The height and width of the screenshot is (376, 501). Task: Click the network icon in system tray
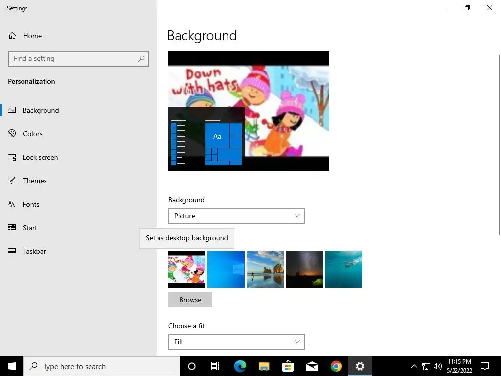[426, 366]
